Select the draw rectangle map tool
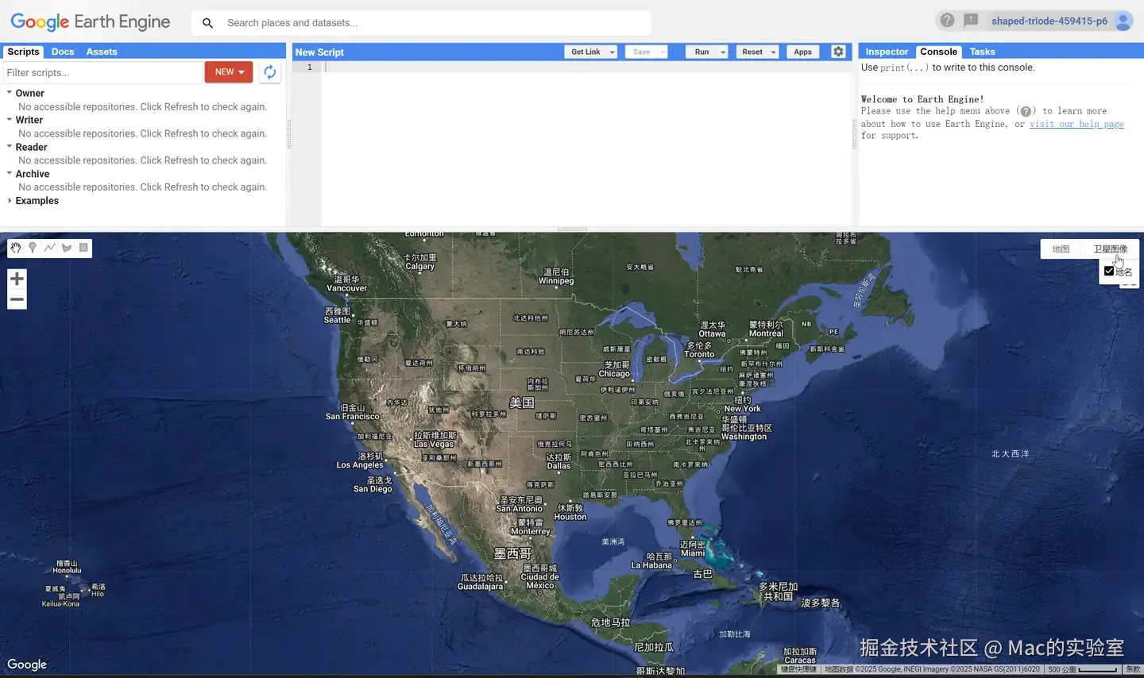The width and height of the screenshot is (1144, 678). pyautogui.click(x=83, y=248)
